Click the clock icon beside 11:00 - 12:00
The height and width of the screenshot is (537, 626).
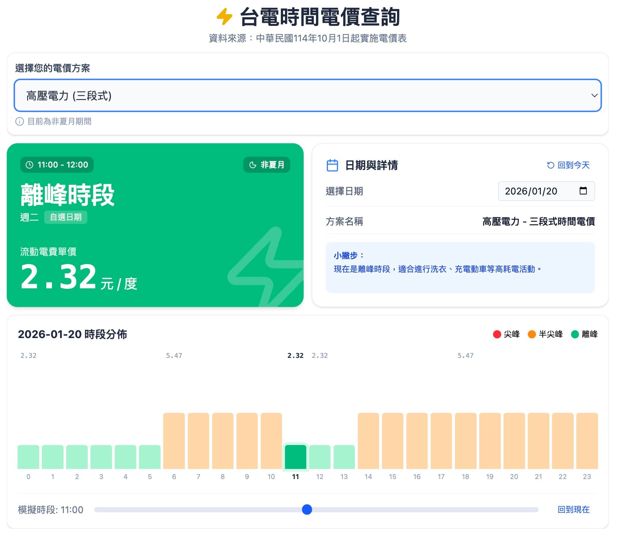pyautogui.click(x=29, y=165)
